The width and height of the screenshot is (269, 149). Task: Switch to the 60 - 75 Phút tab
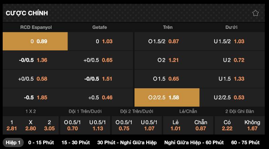[245, 143]
